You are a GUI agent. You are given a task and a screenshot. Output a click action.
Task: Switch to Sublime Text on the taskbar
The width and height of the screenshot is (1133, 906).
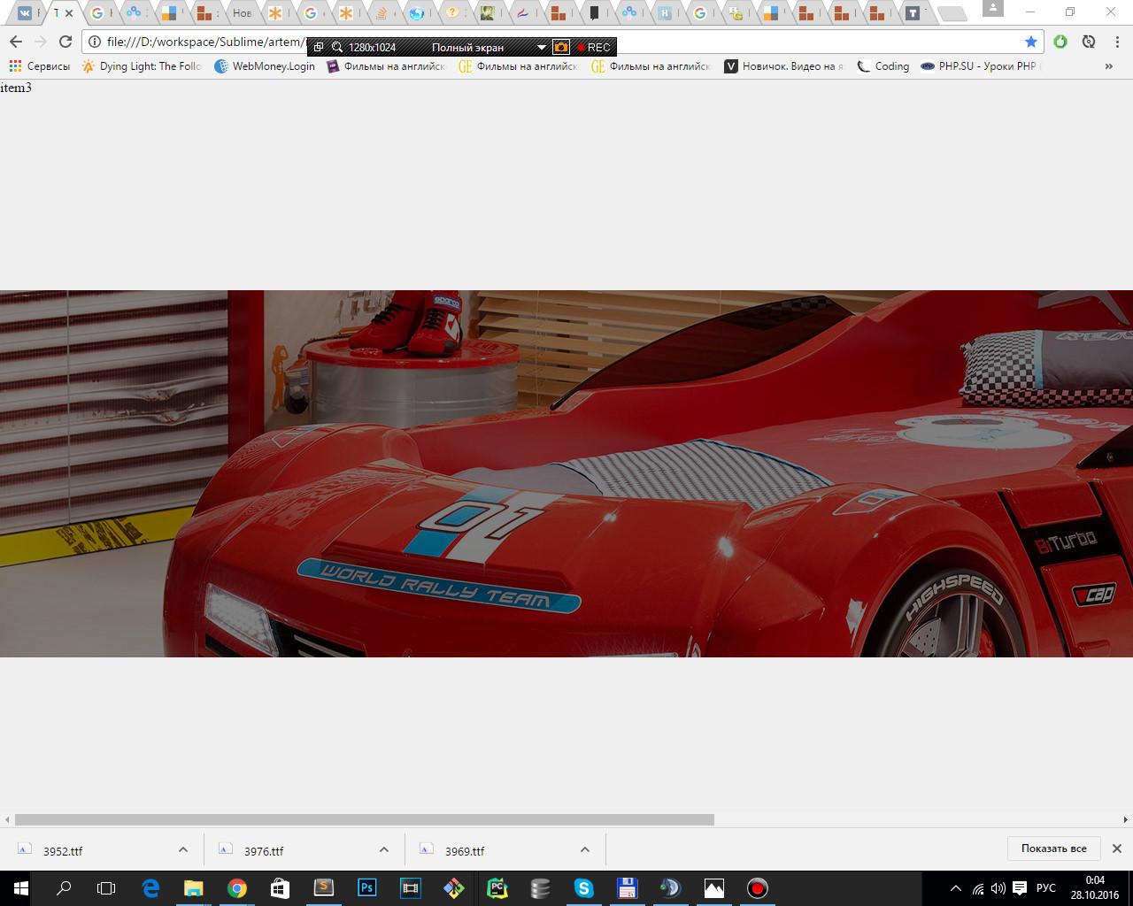pos(324,888)
